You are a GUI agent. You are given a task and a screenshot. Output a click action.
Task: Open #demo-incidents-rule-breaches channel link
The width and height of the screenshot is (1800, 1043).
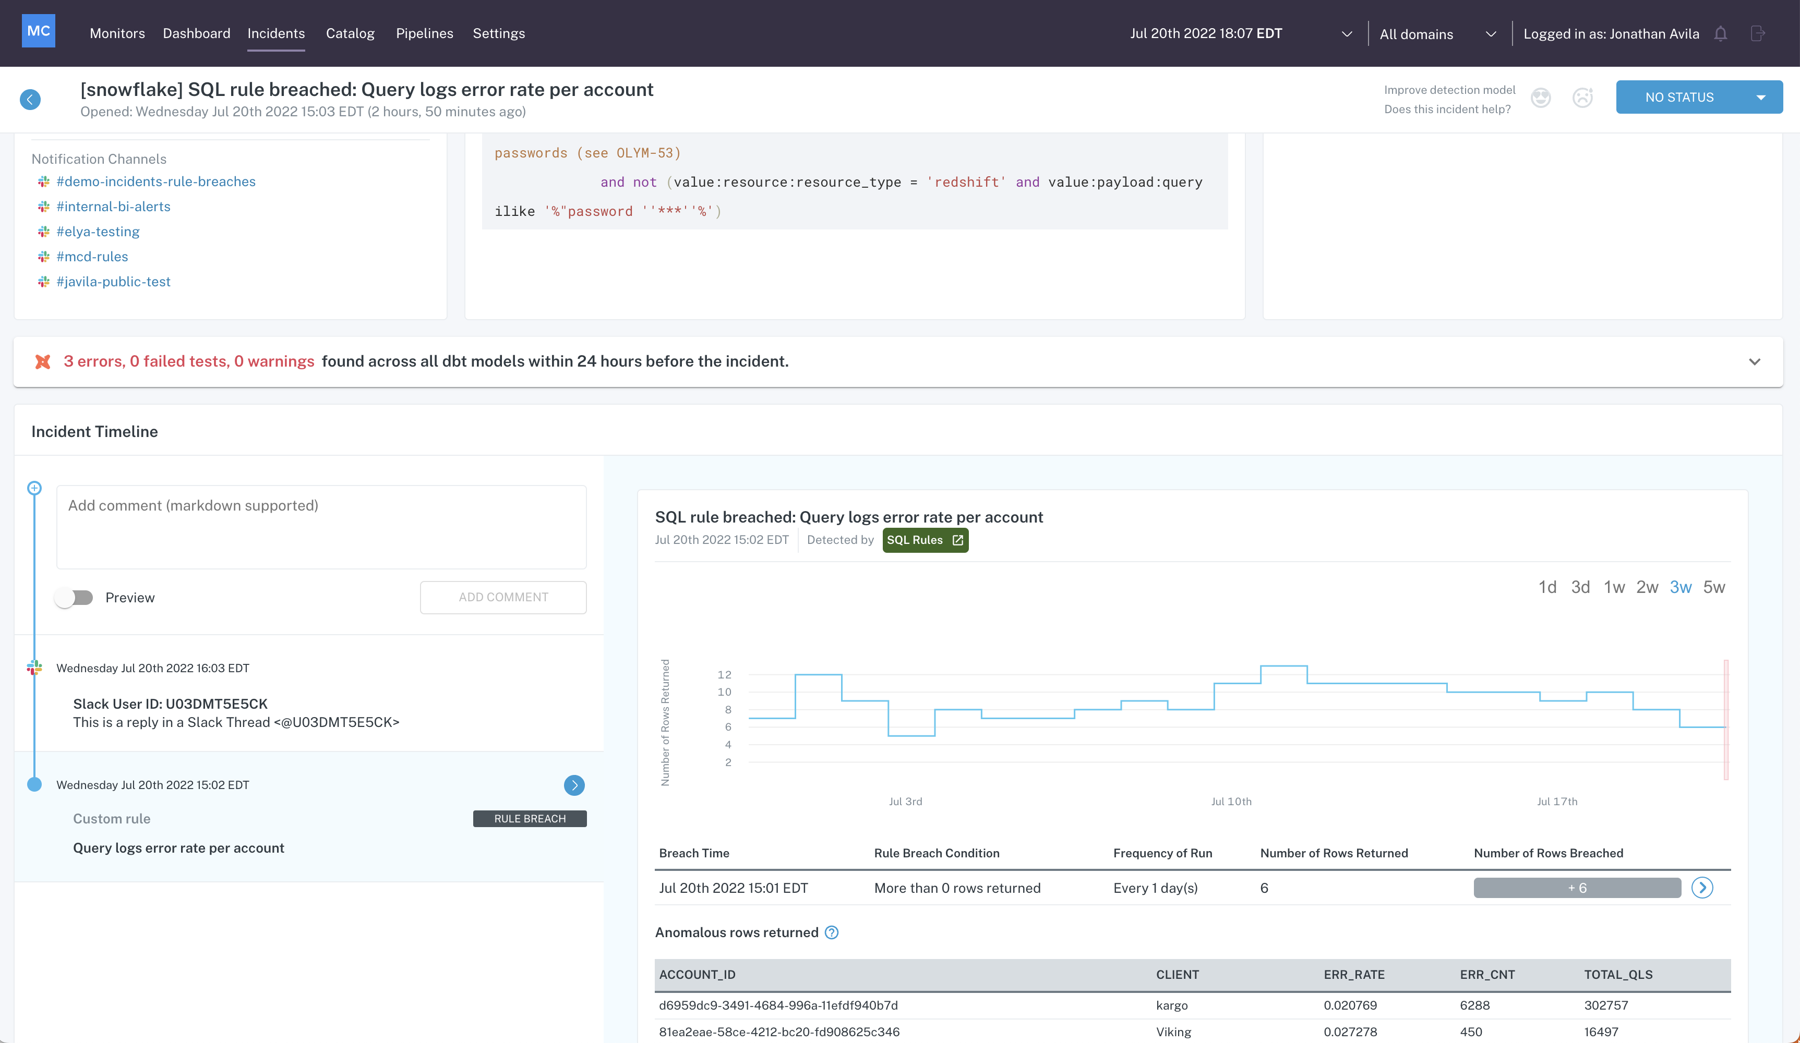point(155,181)
